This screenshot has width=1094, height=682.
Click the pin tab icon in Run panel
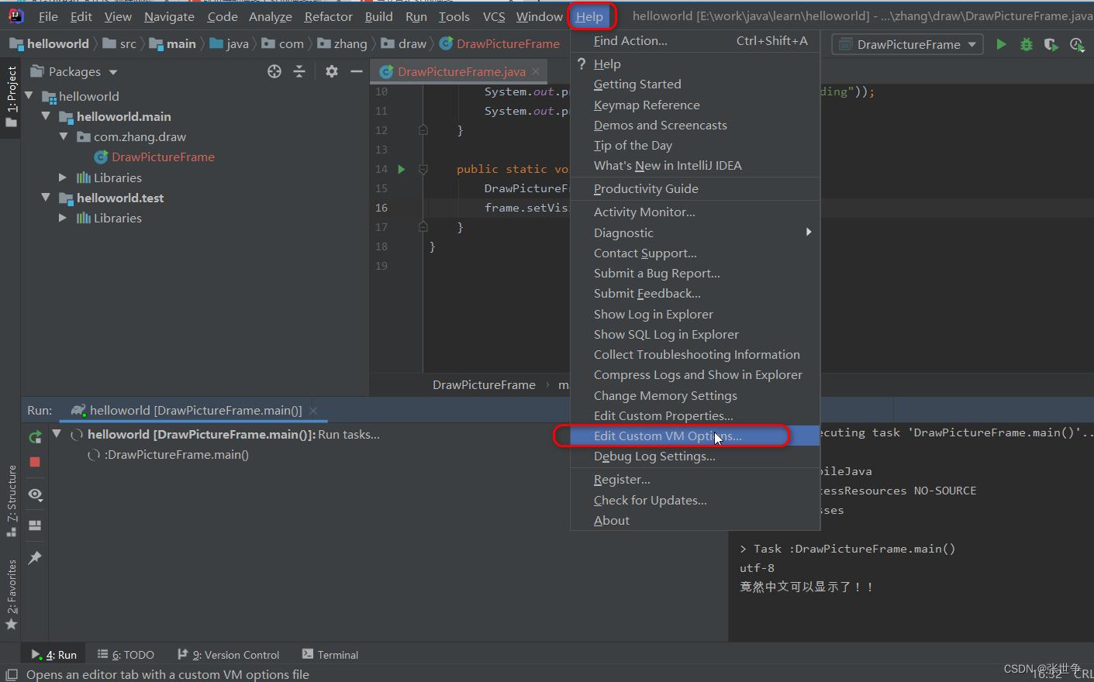[35, 558]
